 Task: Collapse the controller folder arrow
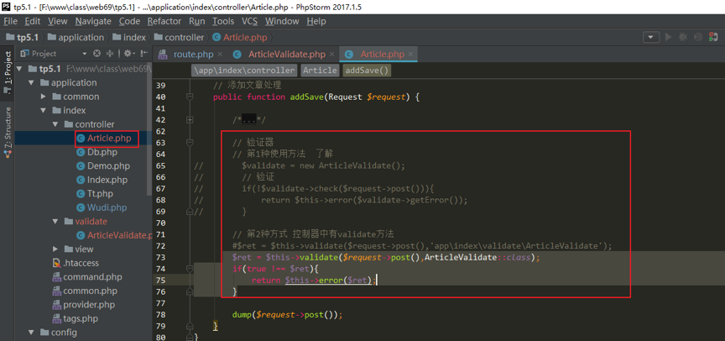pos(55,124)
